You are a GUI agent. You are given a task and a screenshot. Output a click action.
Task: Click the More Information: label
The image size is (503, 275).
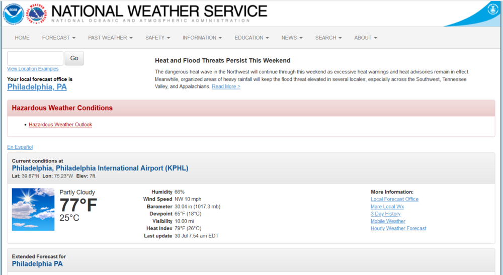392,192
